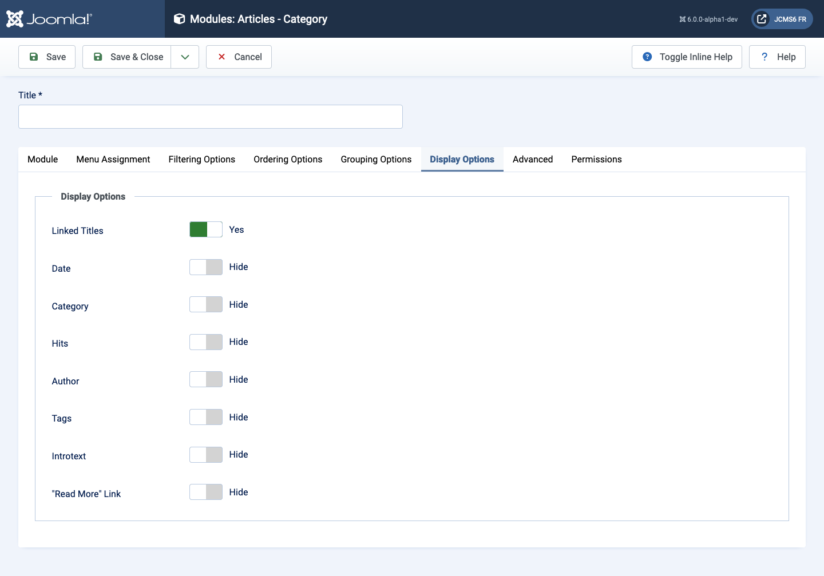Image resolution: width=824 pixels, height=576 pixels.
Task: Select the Ordering Options tab
Action: tap(288, 159)
